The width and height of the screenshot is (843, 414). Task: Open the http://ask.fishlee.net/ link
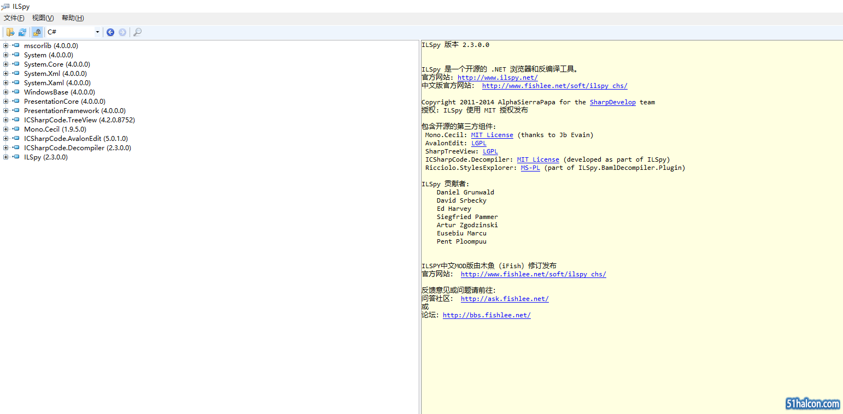505,299
